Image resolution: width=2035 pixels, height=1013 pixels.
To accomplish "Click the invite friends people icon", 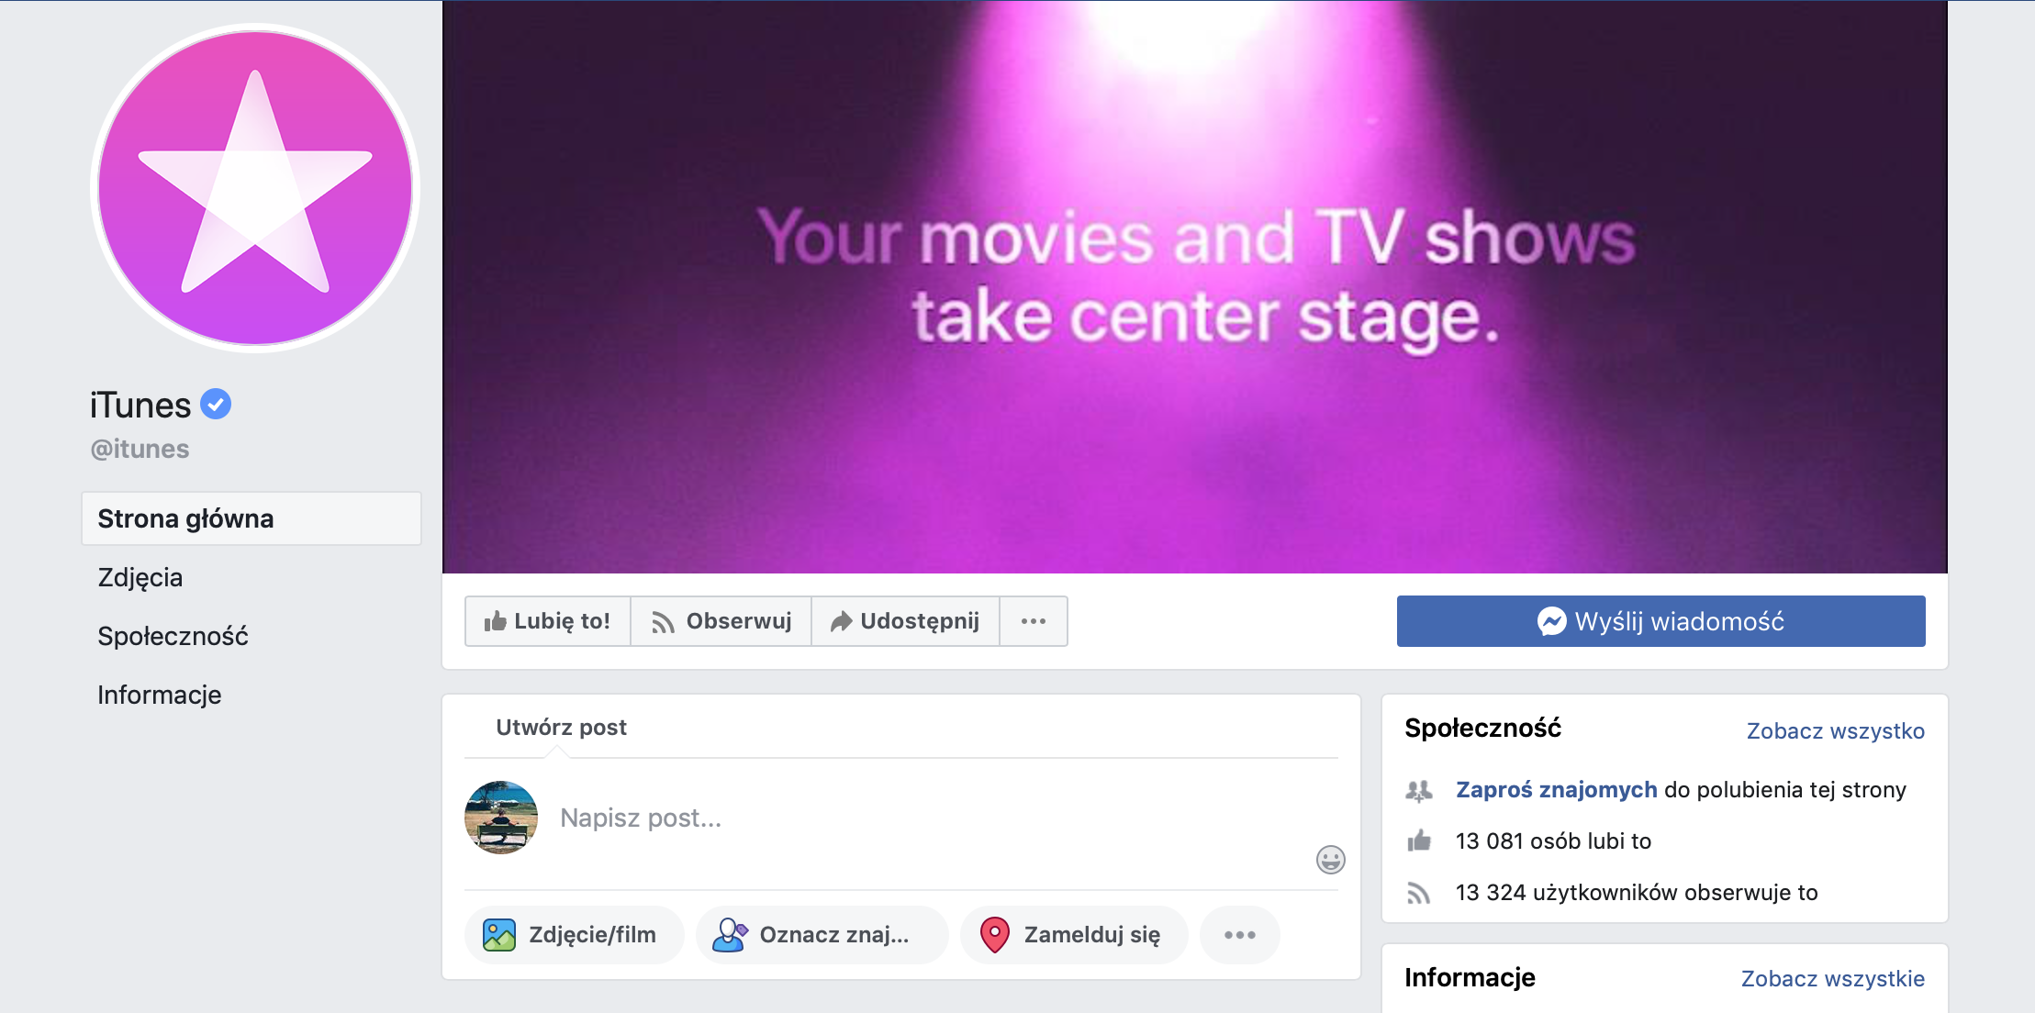I will point(1419,790).
